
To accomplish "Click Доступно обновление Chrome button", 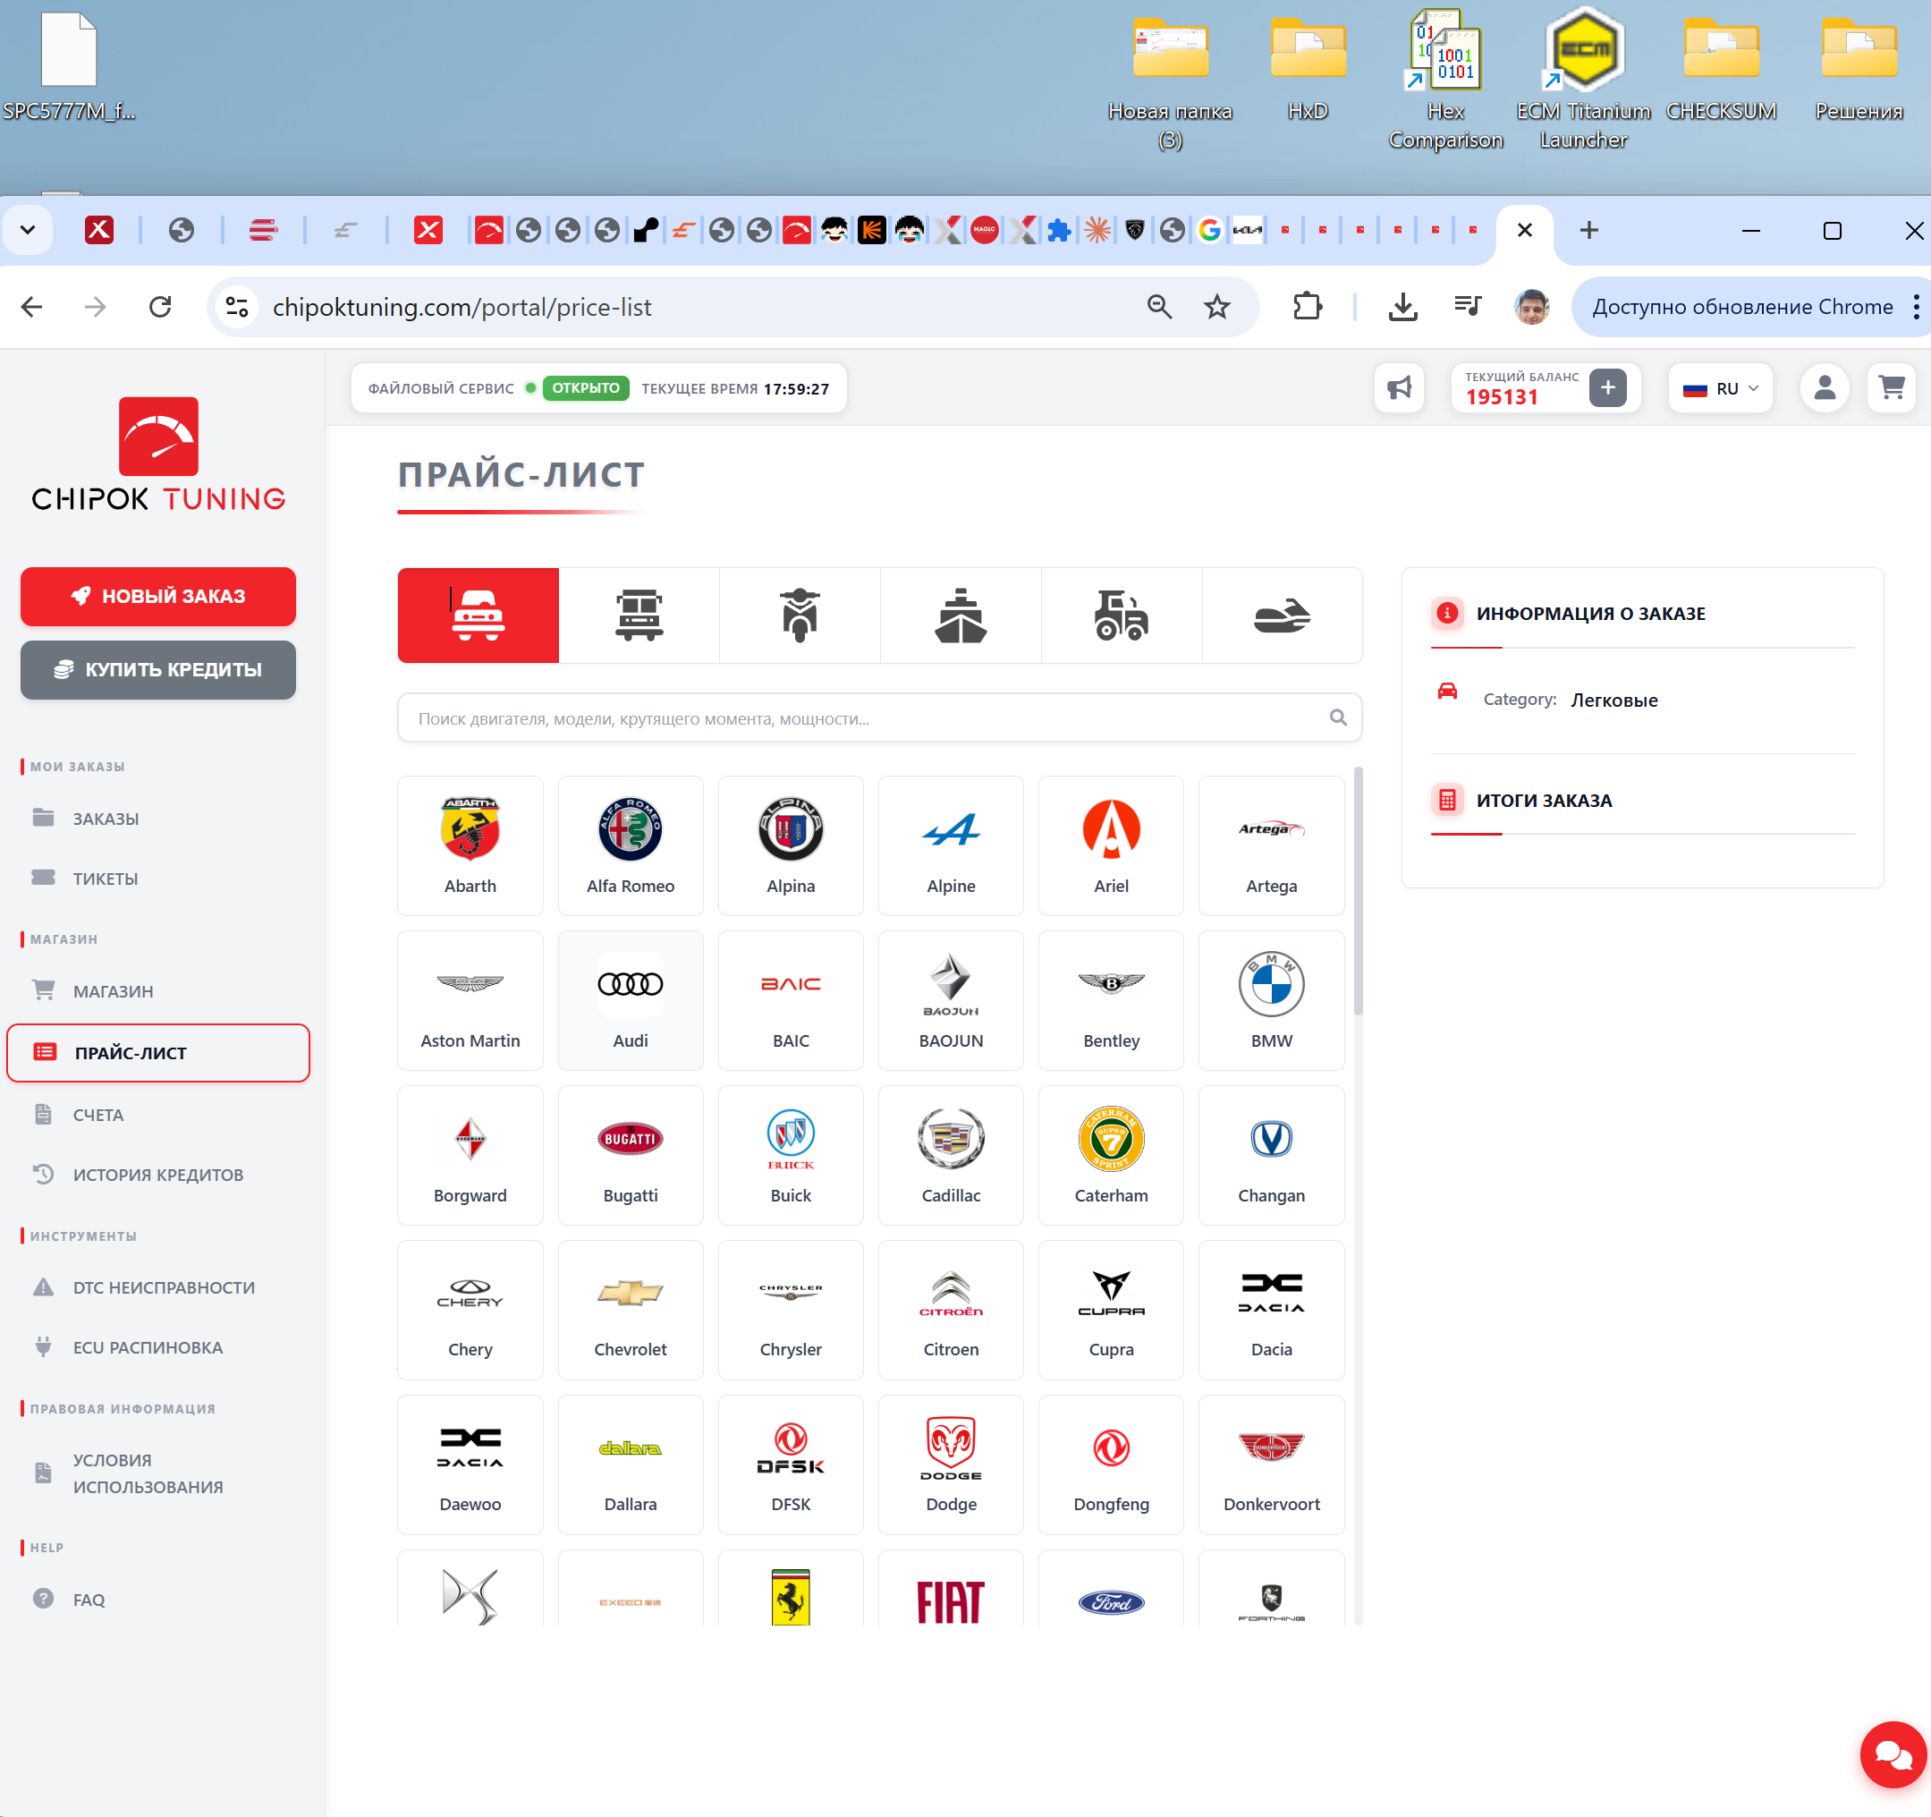I will [x=1742, y=307].
